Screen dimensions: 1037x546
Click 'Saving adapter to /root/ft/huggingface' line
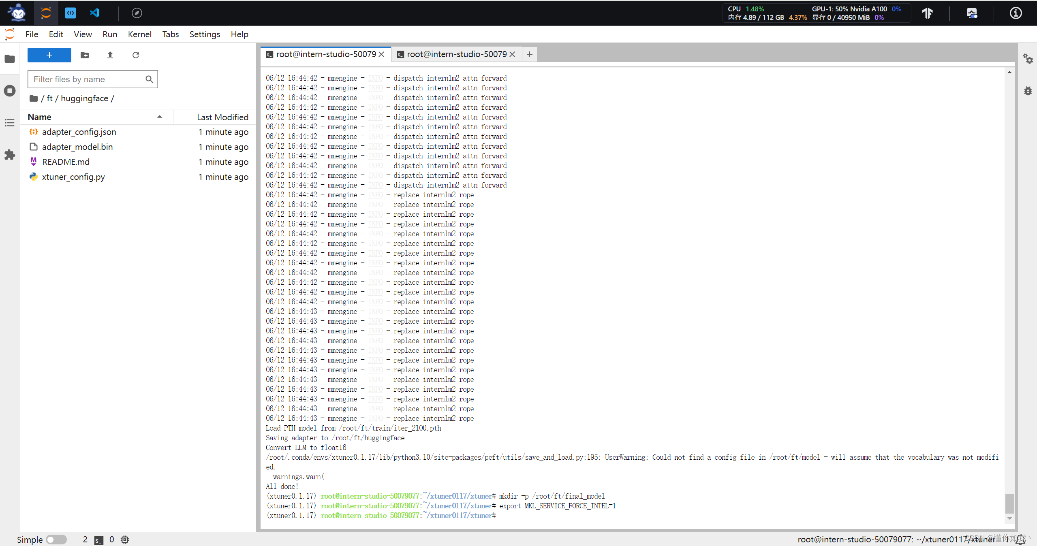click(x=335, y=438)
